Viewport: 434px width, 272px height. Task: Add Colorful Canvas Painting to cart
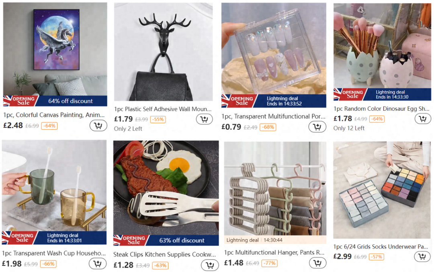coord(98,126)
